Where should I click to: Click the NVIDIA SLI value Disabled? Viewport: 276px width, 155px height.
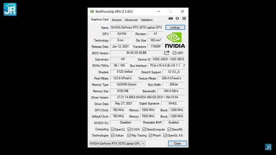125,122
